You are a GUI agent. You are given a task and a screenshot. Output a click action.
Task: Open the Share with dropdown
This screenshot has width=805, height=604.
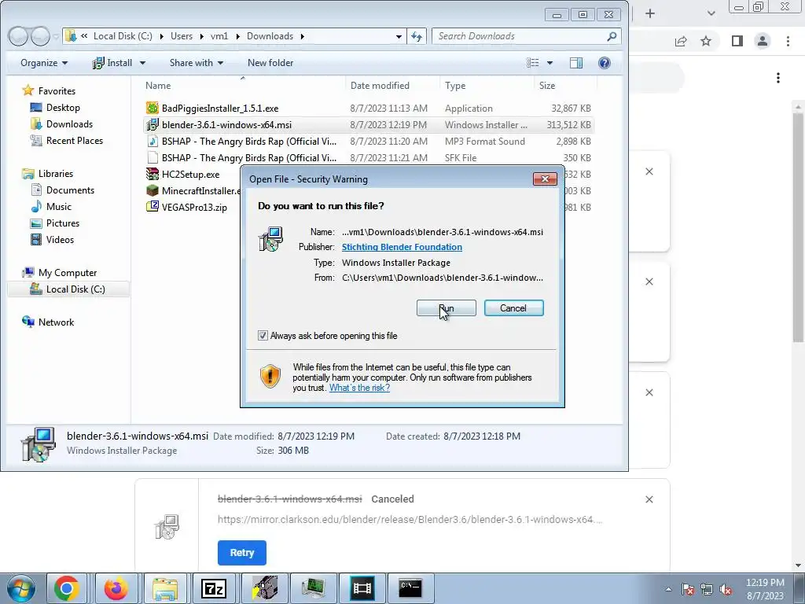tap(196, 63)
